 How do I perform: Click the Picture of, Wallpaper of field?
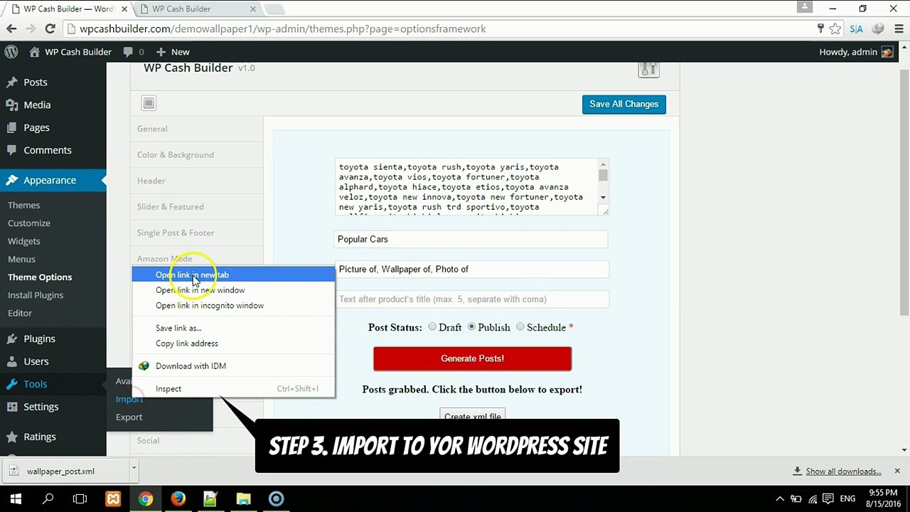[471, 270]
